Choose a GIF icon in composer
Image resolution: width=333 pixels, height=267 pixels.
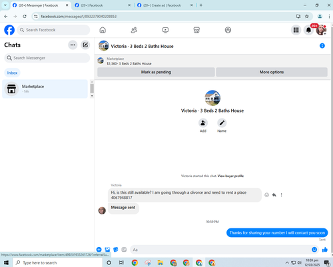pyautogui.click(x=124, y=250)
